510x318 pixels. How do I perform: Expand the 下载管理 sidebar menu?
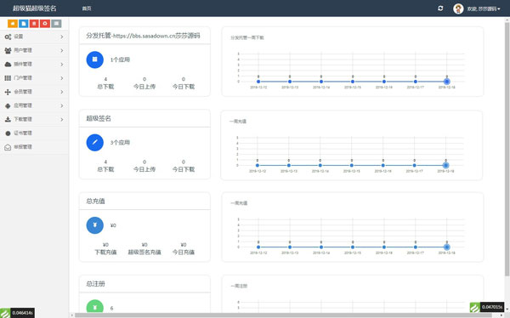click(34, 119)
